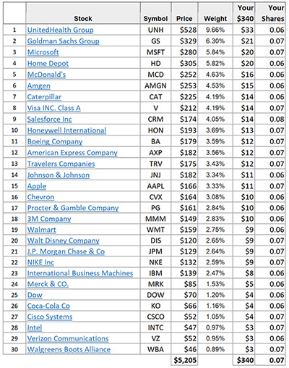Select the Stock column header
289x368 pixels.
point(83,19)
